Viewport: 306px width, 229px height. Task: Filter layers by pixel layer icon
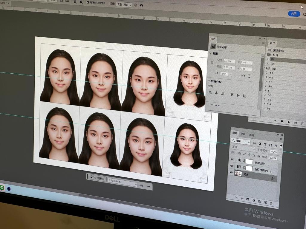pos(255,143)
